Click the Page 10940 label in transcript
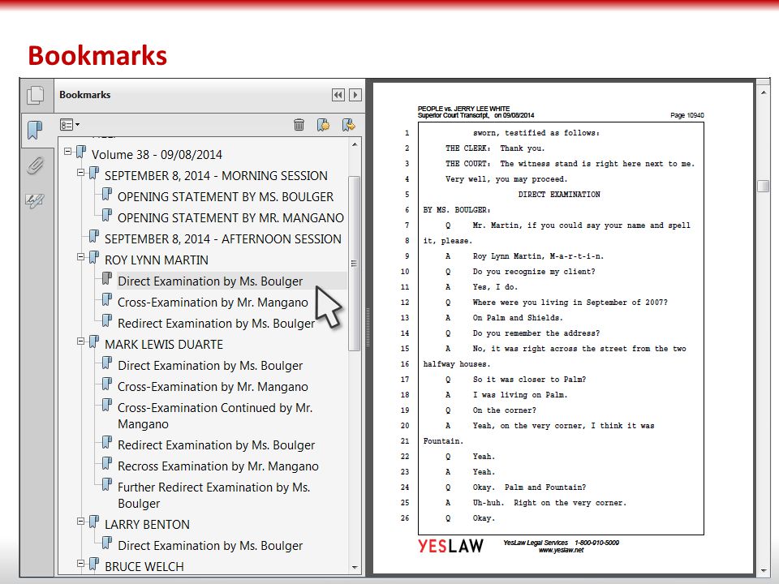 (687, 115)
